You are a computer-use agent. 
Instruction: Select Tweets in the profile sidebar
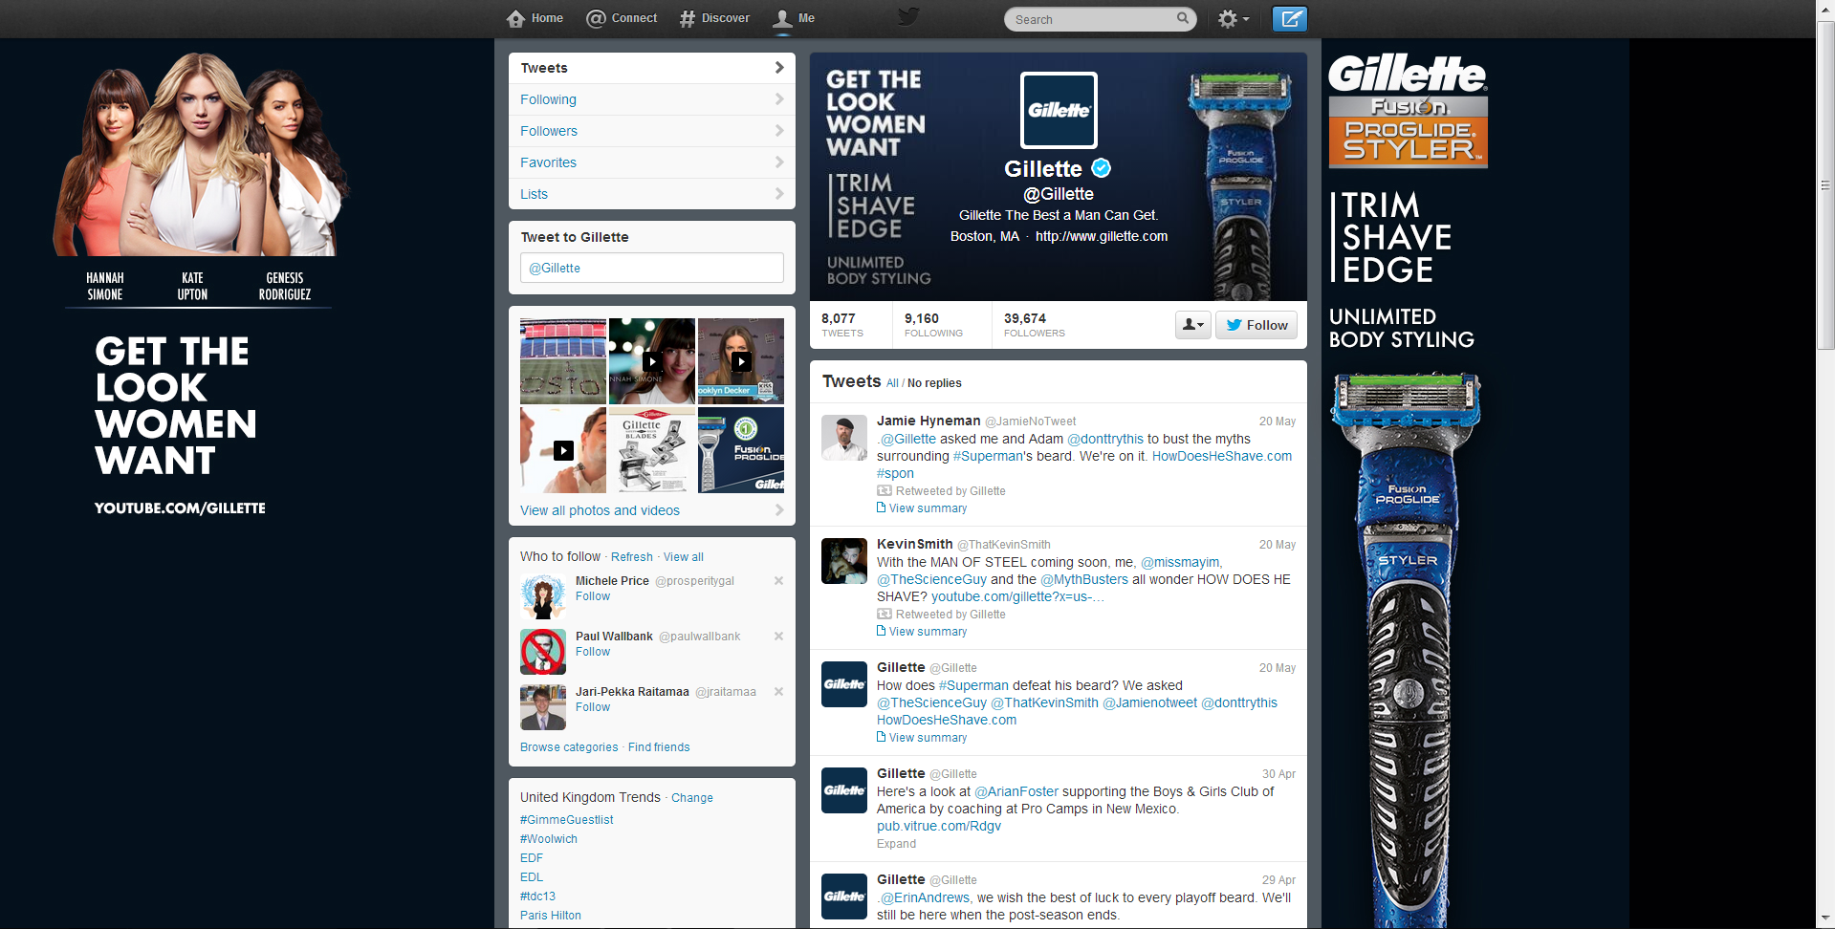pyautogui.click(x=652, y=68)
